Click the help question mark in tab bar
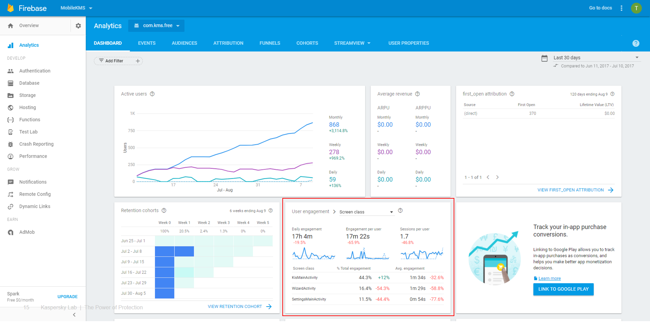This screenshot has height=333, width=650. coord(636,43)
